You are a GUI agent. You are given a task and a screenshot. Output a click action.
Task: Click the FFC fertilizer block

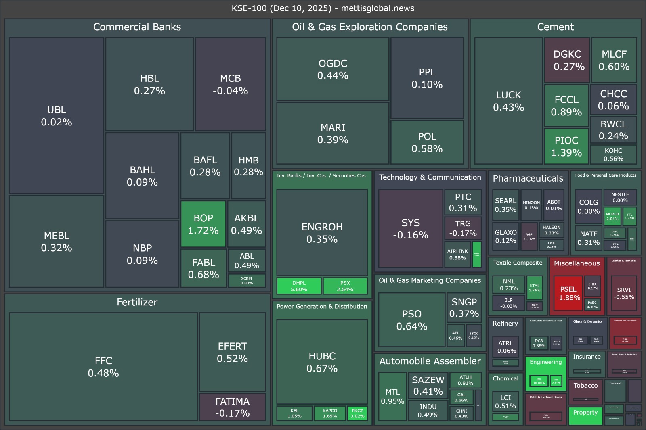point(103,367)
